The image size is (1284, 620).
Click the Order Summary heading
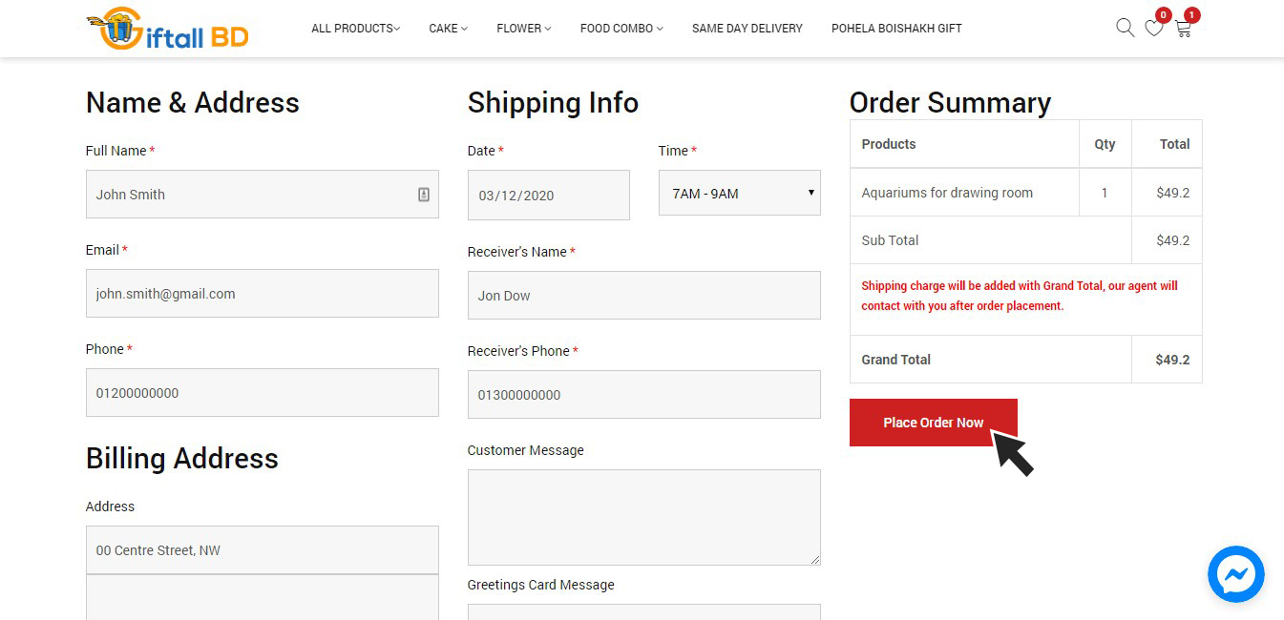click(x=950, y=102)
